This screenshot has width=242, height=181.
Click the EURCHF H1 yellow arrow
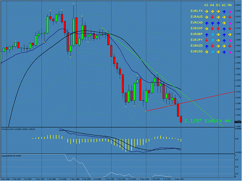pos(206,29)
